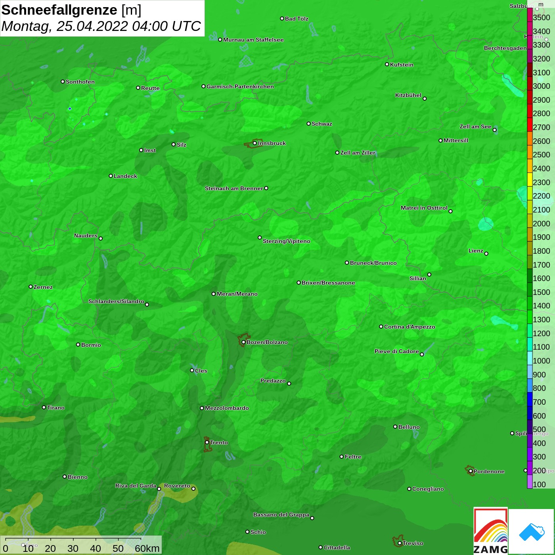Click the Schneefallgrenze [m] map title

tap(71, 10)
